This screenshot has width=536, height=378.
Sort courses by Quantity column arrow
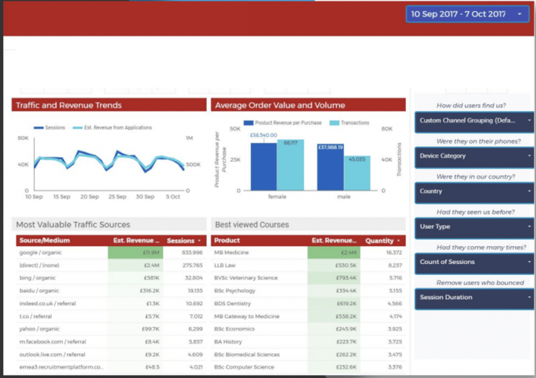click(398, 241)
